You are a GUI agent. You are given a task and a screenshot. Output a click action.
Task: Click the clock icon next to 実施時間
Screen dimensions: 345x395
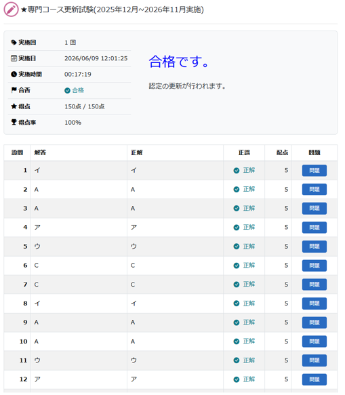[14, 75]
